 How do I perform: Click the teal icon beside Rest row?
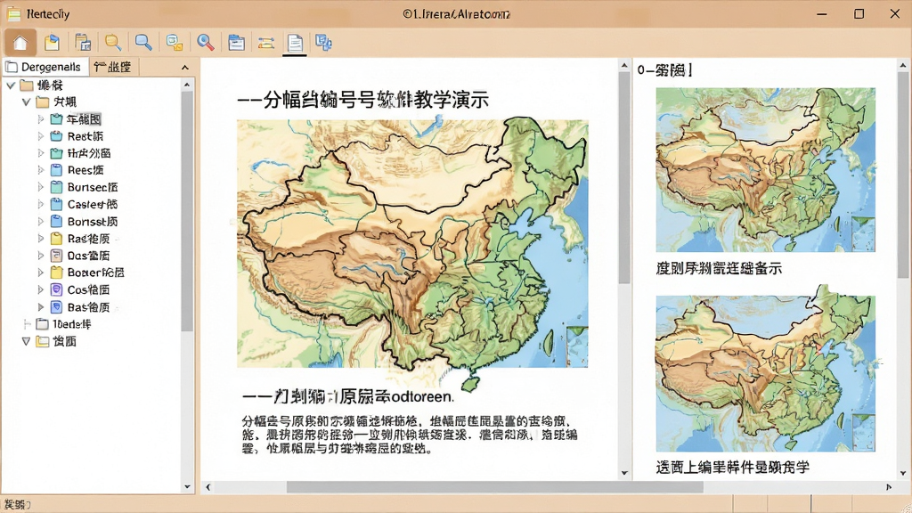pos(56,136)
